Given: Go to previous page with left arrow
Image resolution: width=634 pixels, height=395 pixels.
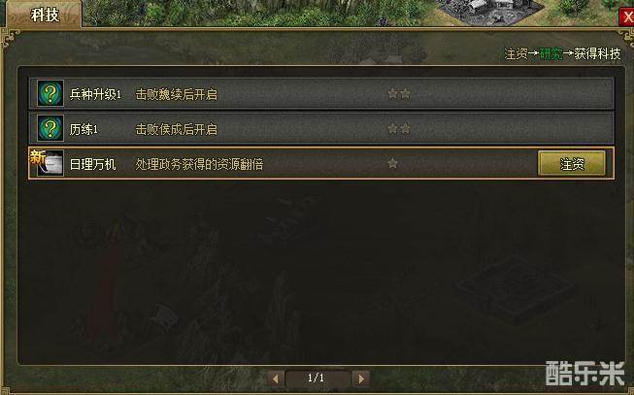Looking at the screenshot, I should [276, 379].
